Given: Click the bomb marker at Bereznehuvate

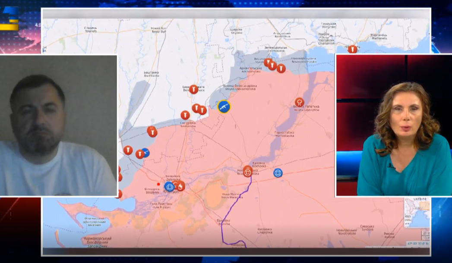Looking at the screenshot, I should point(194,89).
